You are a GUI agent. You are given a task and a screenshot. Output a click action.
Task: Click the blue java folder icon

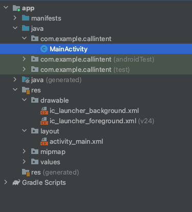pyautogui.click(x=26, y=28)
